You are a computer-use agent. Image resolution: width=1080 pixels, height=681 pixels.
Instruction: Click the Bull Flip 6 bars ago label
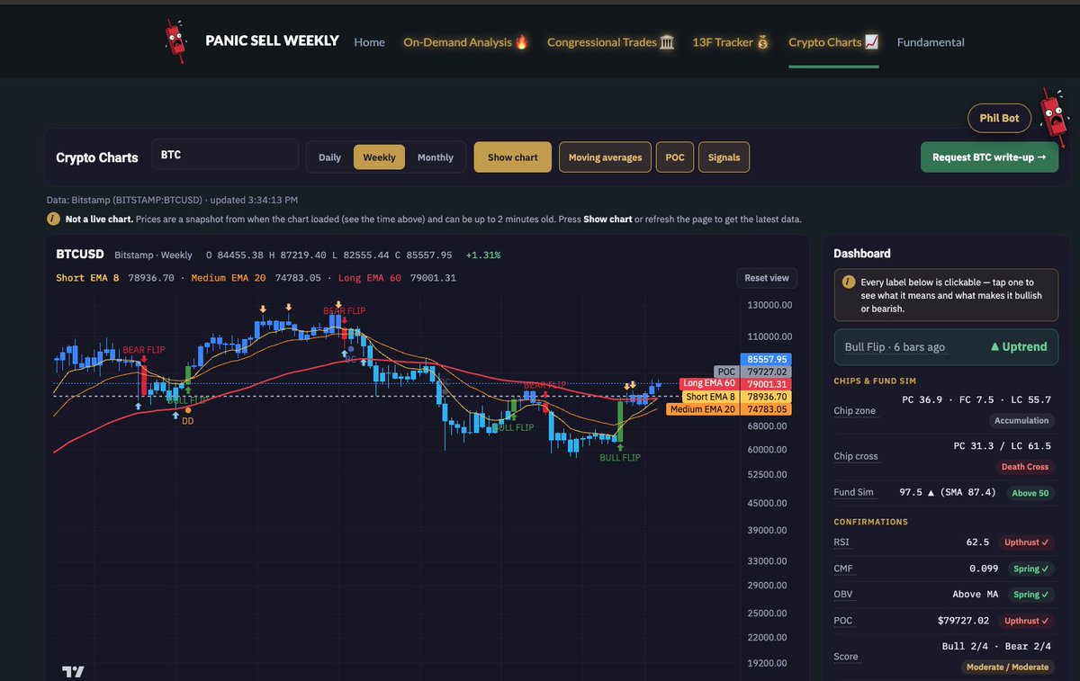click(x=895, y=347)
